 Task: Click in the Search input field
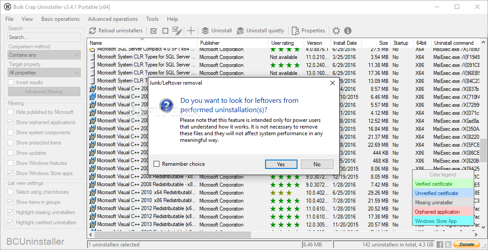point(44,37)
